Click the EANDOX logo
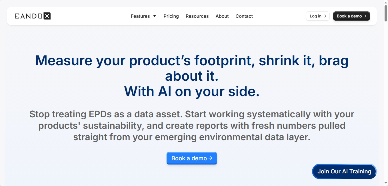Screen dimensions: 388x186 32,16
